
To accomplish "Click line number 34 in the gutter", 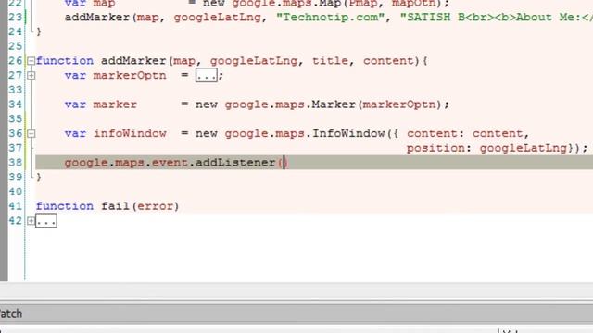I will coord(16,105).
